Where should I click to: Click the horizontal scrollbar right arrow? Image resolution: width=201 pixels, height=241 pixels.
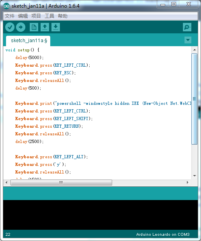187,183
